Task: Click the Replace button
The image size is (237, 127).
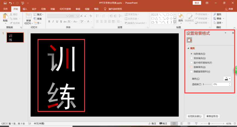Action: click(219, 19)
